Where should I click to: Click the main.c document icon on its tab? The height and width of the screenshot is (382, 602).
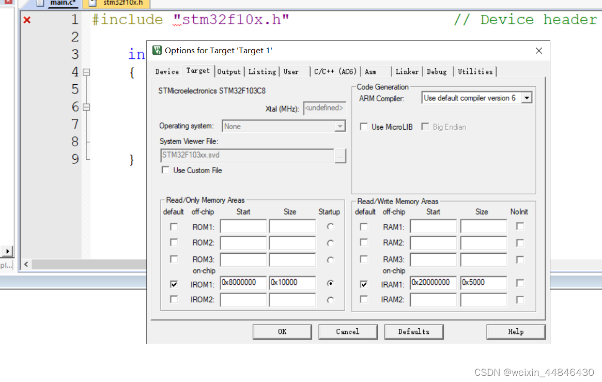pyautogui.click(x=39, y=3)
